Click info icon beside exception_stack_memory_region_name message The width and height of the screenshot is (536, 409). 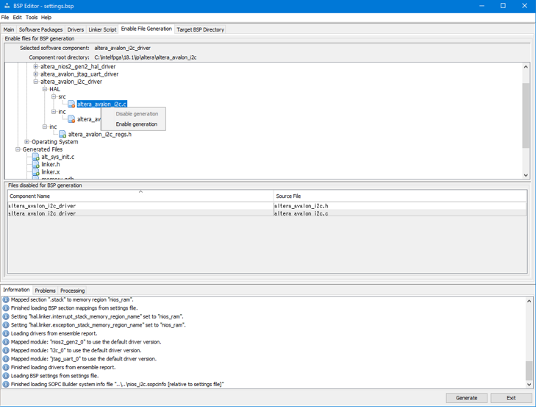click(x=6, y=325)
